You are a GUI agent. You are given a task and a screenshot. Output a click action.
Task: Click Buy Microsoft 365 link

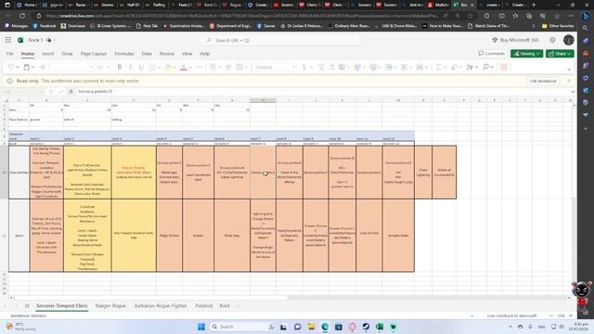pos(515,40)
